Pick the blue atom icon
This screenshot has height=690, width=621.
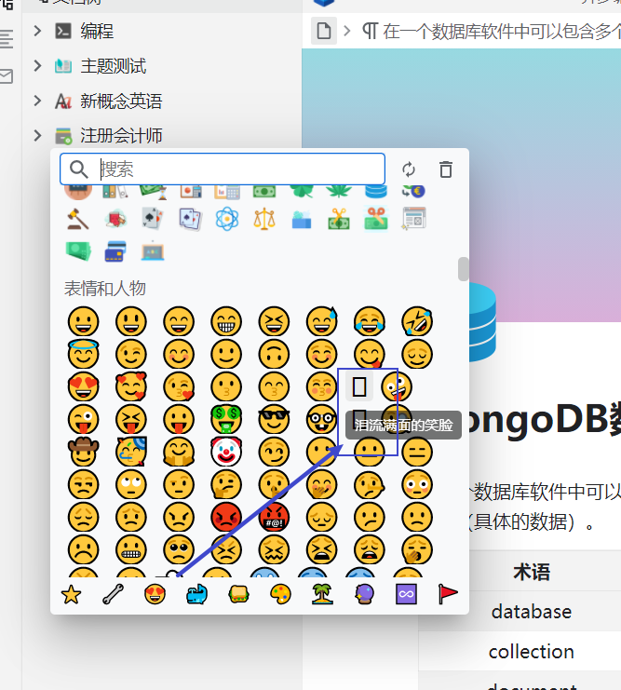[x=226, y=219]
